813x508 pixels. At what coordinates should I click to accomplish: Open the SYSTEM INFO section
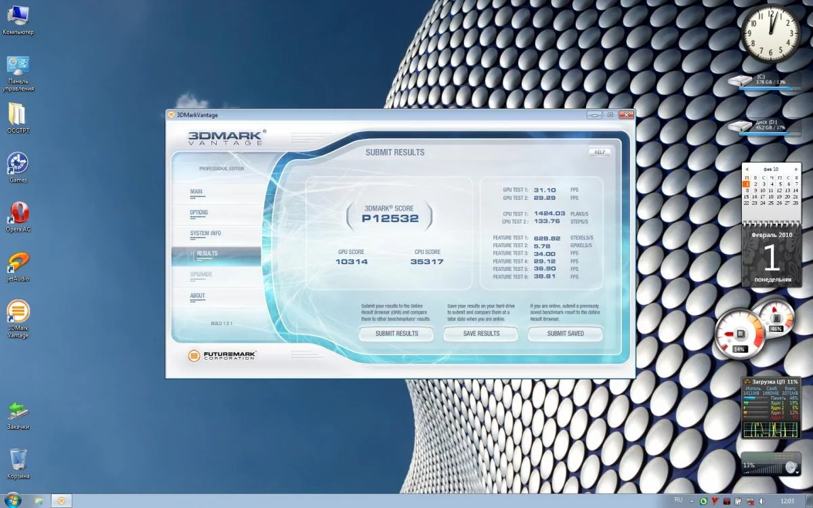tap(205, 233)
